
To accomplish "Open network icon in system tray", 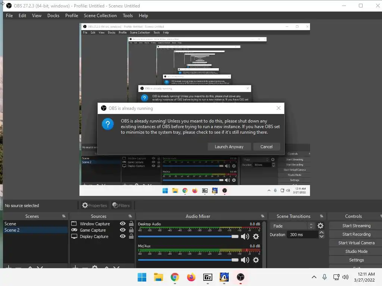I will tap(336, 277).
